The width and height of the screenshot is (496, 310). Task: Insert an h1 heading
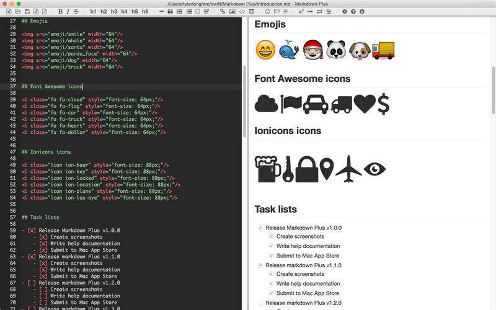[x=93, y=11]
